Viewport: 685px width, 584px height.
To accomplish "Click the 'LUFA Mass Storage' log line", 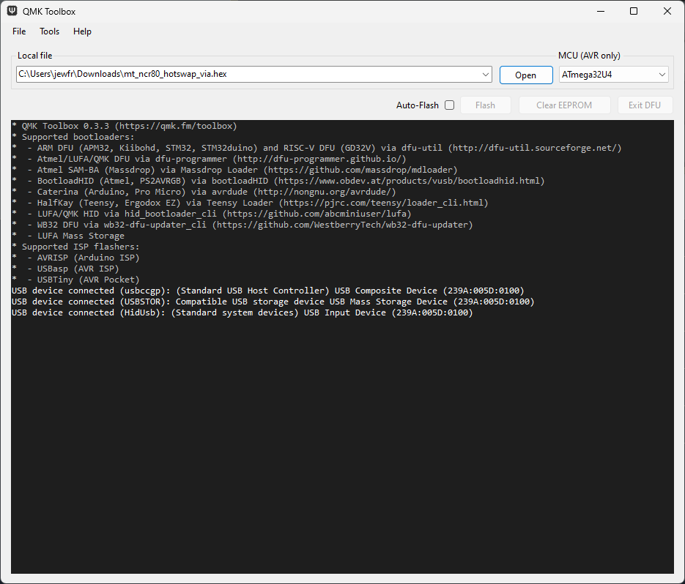I will [x=68, y=236].
